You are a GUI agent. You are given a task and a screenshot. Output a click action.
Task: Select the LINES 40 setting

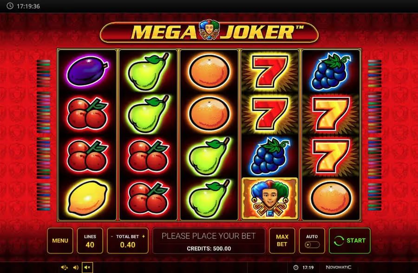(x=90, y=241)
